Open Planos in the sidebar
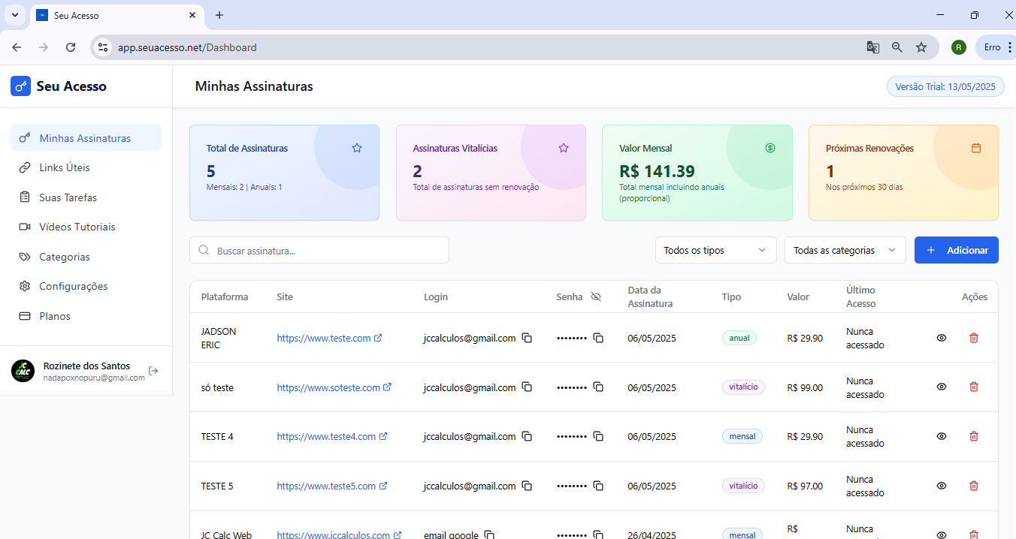 [x=86, y=316]
